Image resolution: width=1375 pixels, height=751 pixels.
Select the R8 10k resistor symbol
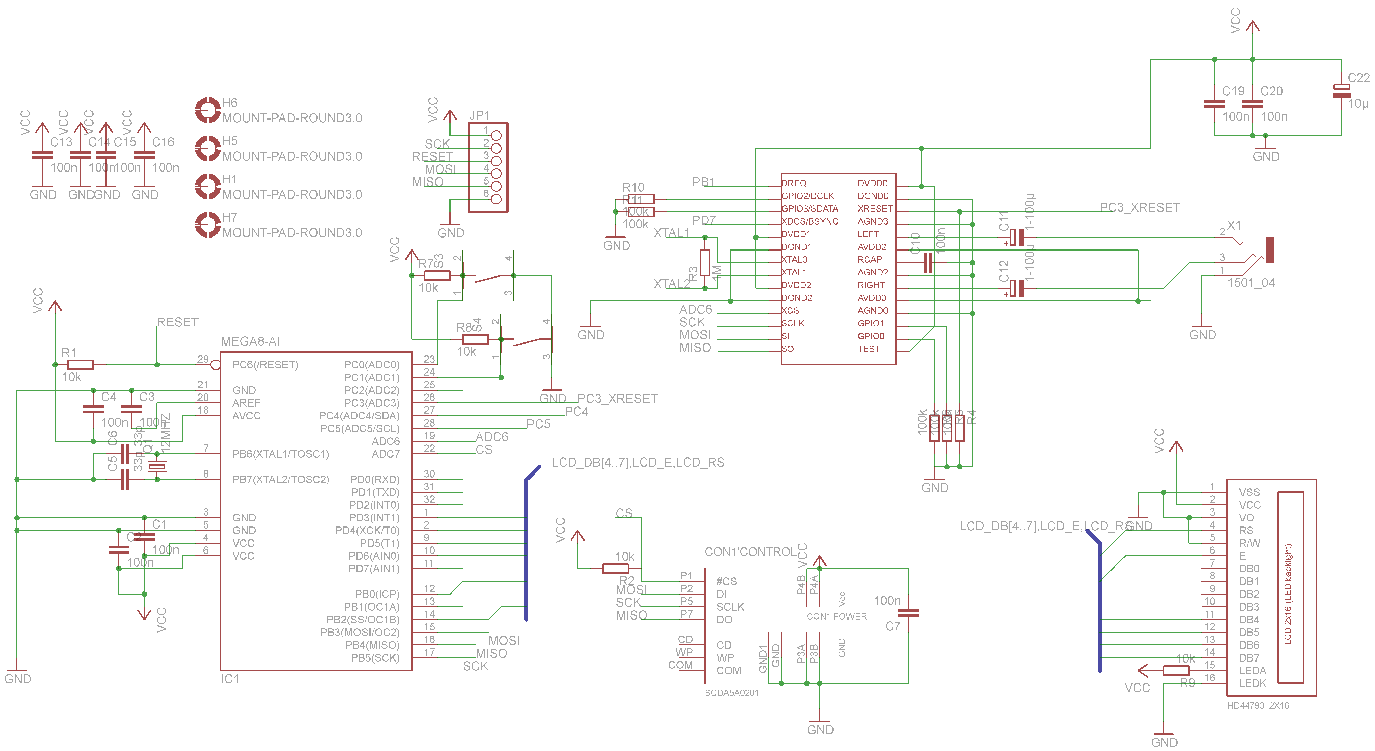click(475, 339)
